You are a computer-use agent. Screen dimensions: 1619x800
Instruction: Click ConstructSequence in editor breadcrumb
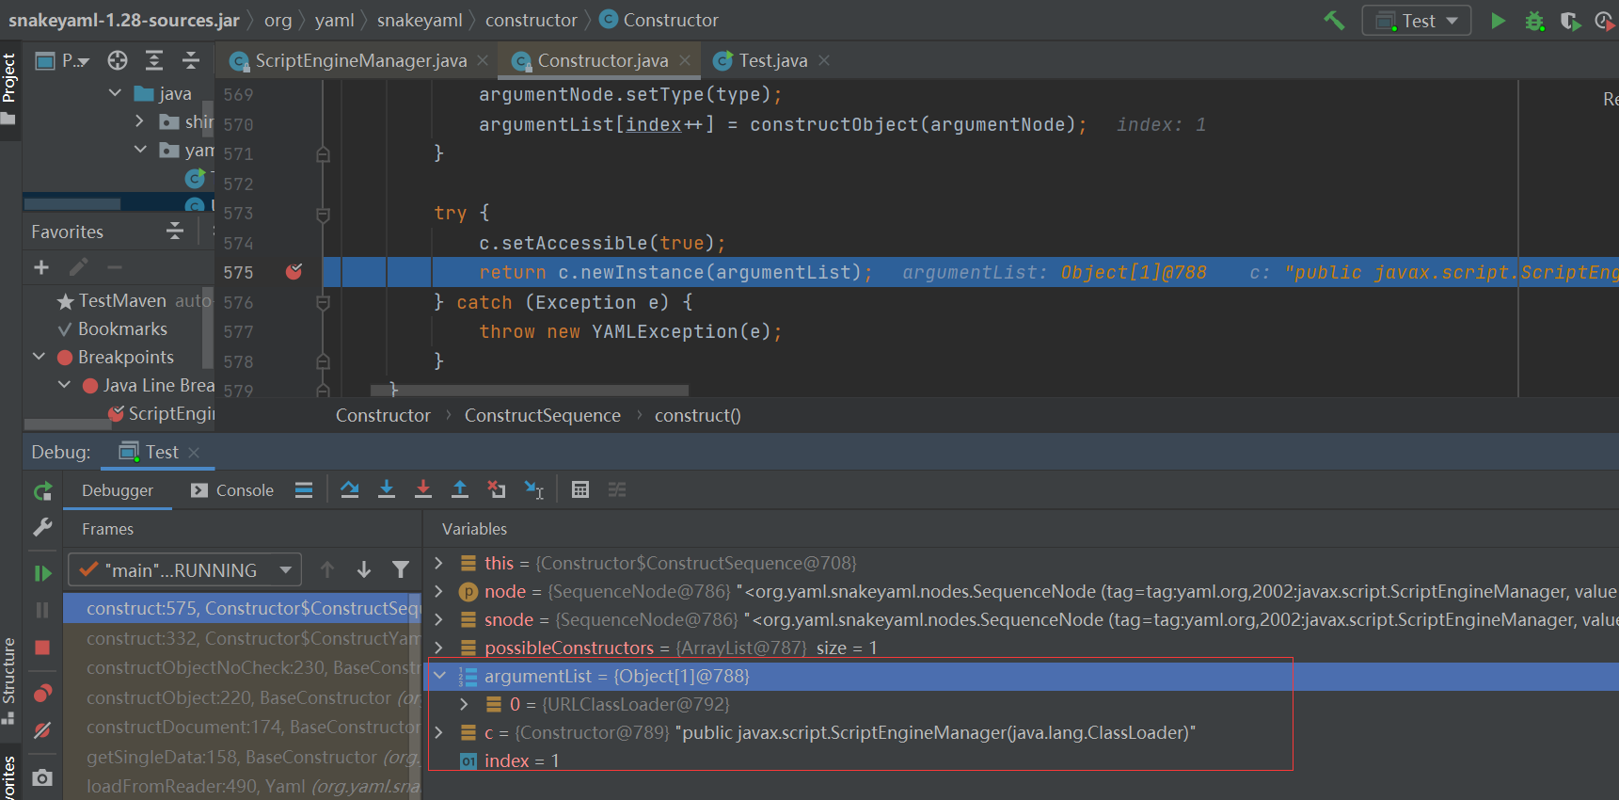tap(543, 416)
